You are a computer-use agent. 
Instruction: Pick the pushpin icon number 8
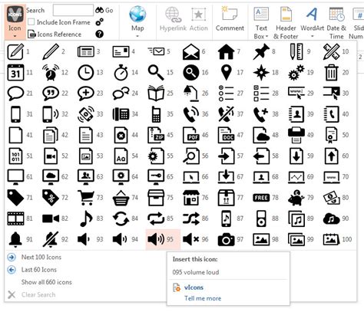coord(261,52)
